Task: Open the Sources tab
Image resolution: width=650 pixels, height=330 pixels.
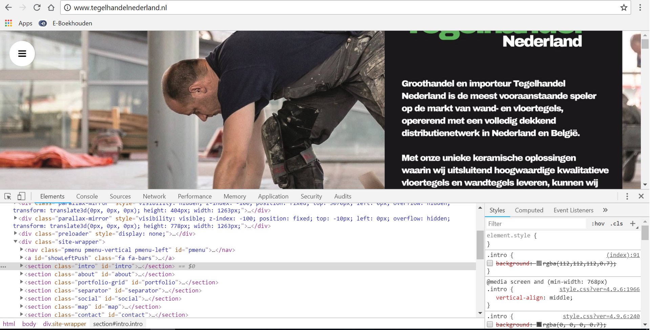Action: [120, 196]
